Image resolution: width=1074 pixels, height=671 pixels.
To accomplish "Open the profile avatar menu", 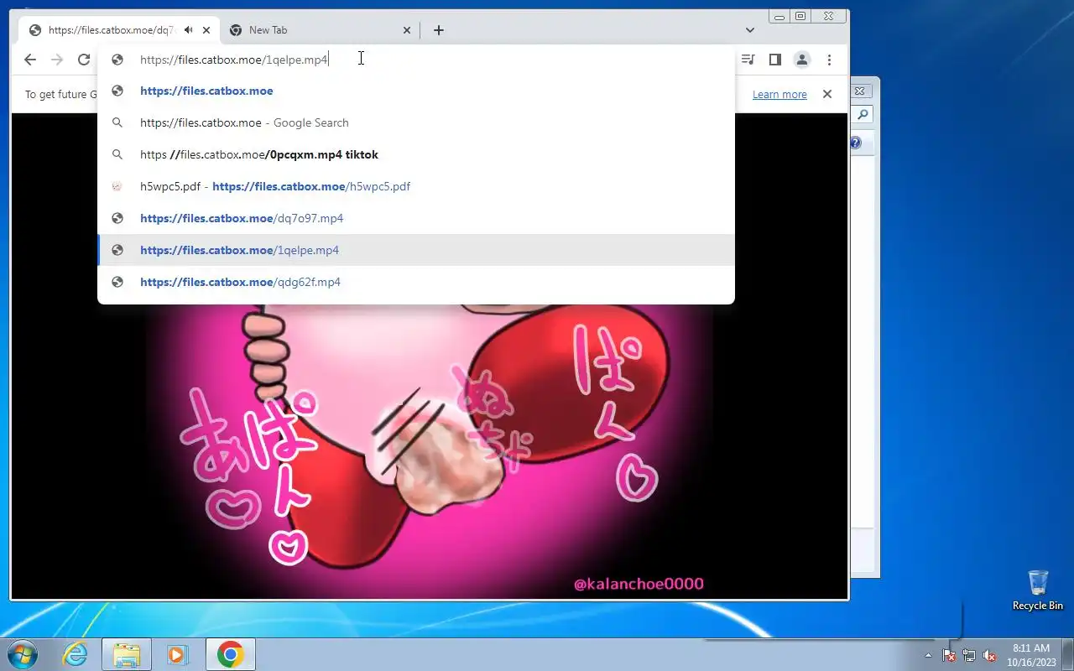I will coord(802,60).
